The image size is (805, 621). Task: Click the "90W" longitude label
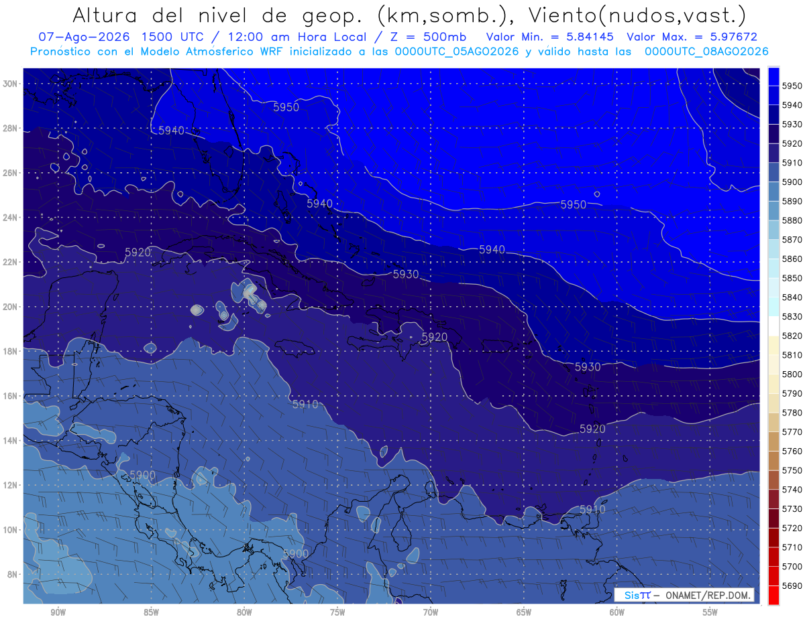pyautogui.click(x=58, y=612)
